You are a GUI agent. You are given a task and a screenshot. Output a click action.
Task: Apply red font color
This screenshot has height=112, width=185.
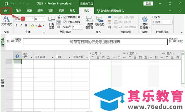tap(40, 26)
